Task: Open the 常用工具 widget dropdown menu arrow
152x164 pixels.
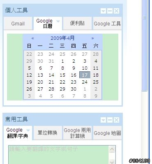Action: [103, 120]
